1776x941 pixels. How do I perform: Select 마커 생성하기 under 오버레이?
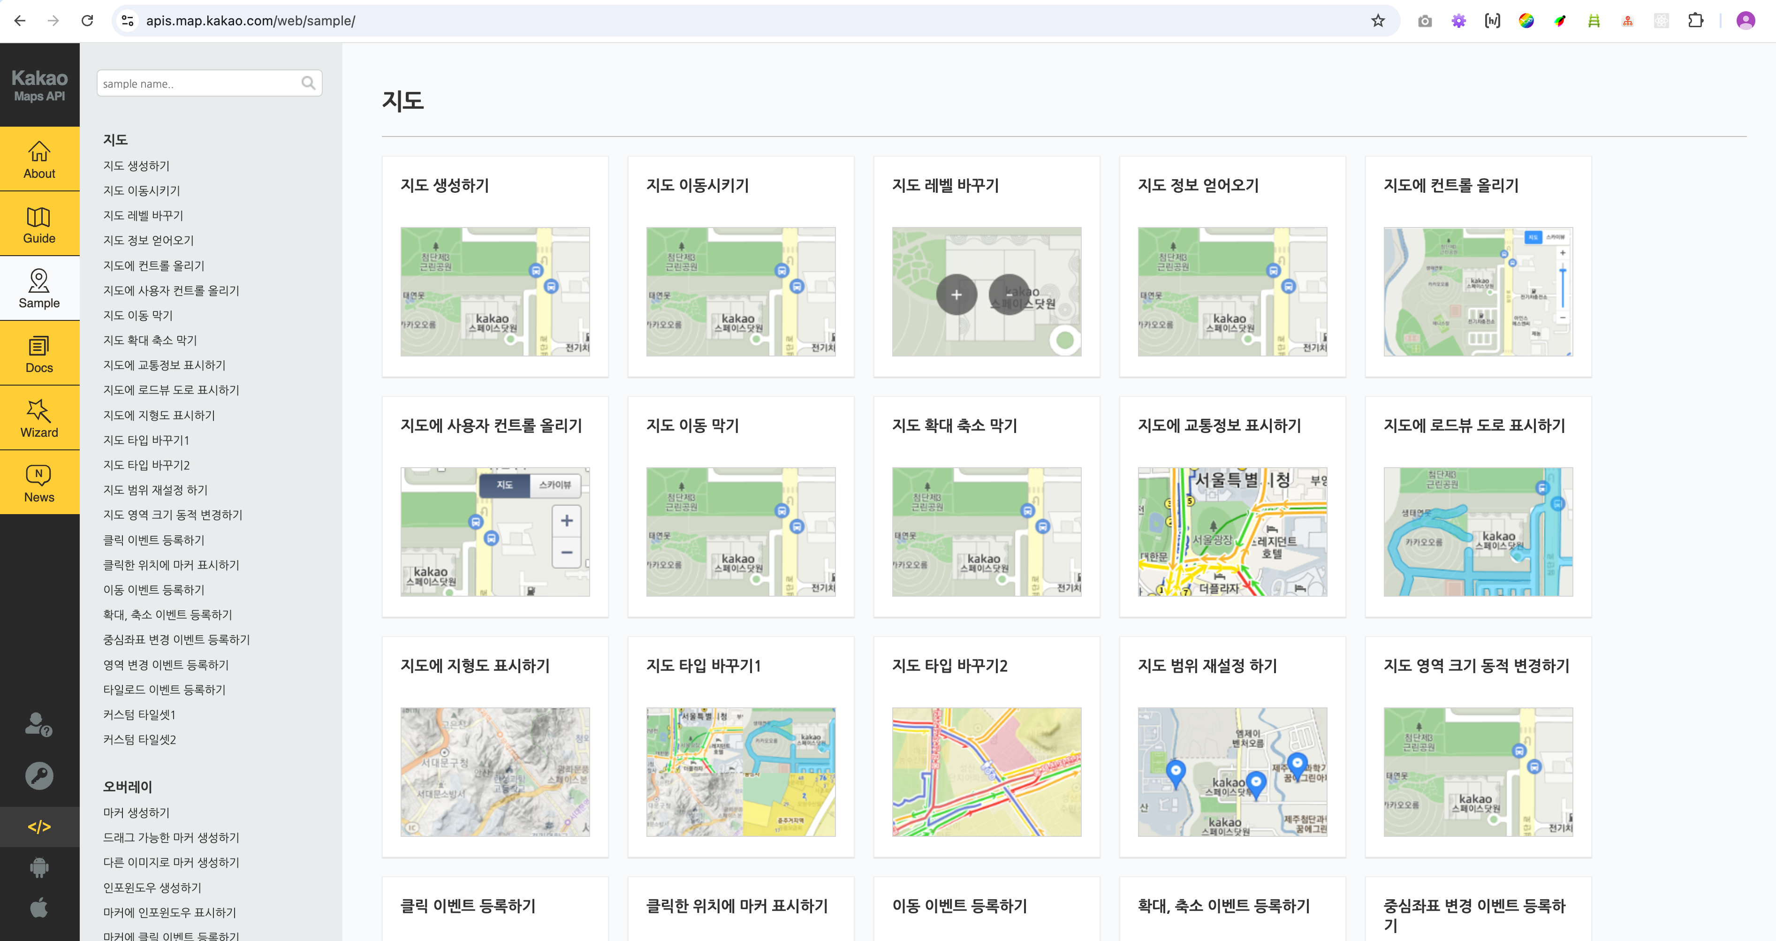[137, 812]
